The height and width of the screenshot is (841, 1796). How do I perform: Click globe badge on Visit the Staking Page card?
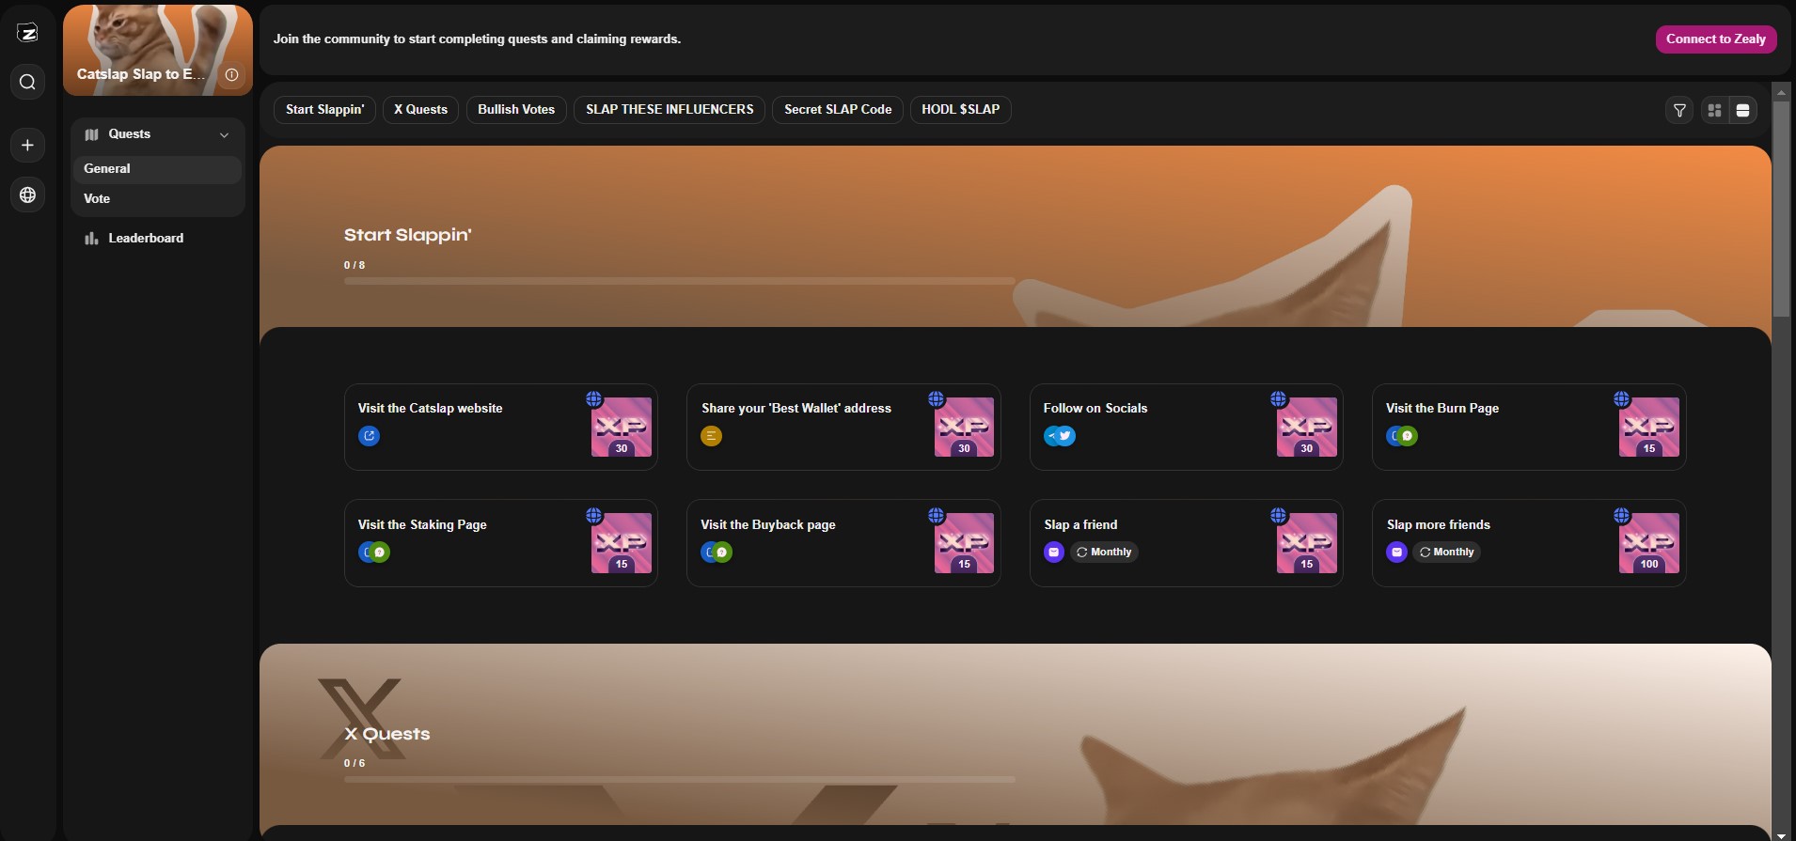594,515
